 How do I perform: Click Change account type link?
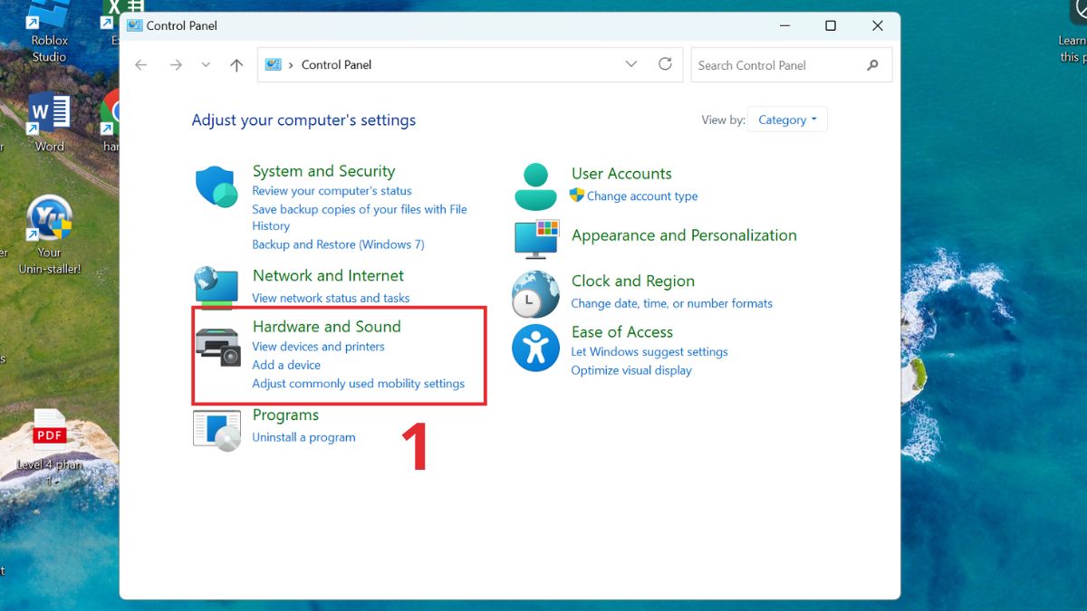642,196
